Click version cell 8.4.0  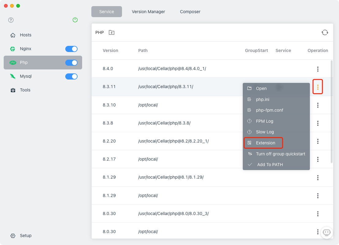(x=108, y=69)
